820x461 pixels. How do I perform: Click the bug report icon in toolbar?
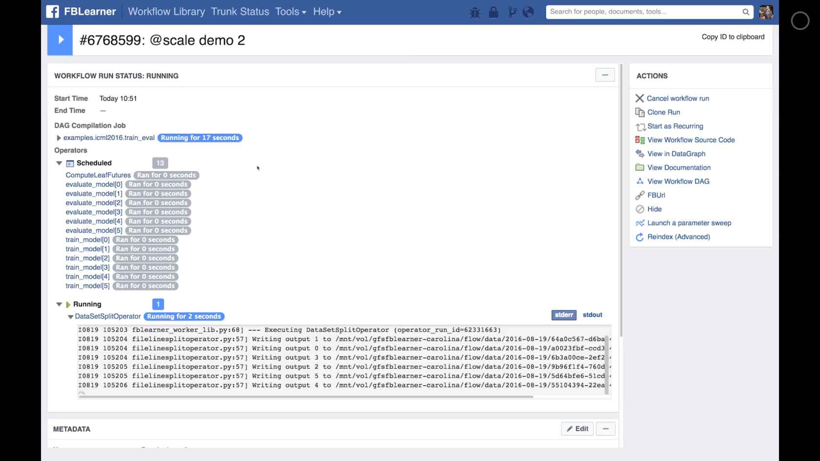(x=474, y=12)
